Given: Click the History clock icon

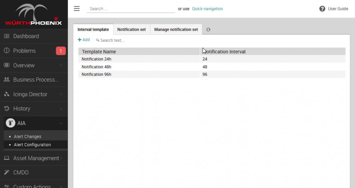Looking at the screenshot, I should tap(7, 109).
